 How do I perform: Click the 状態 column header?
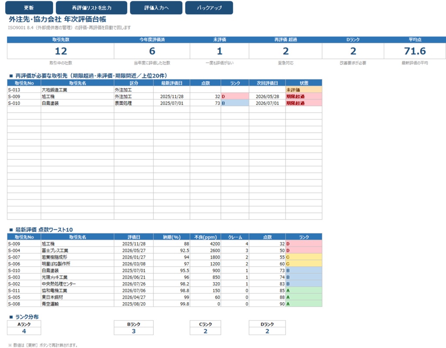coord(304,83)
